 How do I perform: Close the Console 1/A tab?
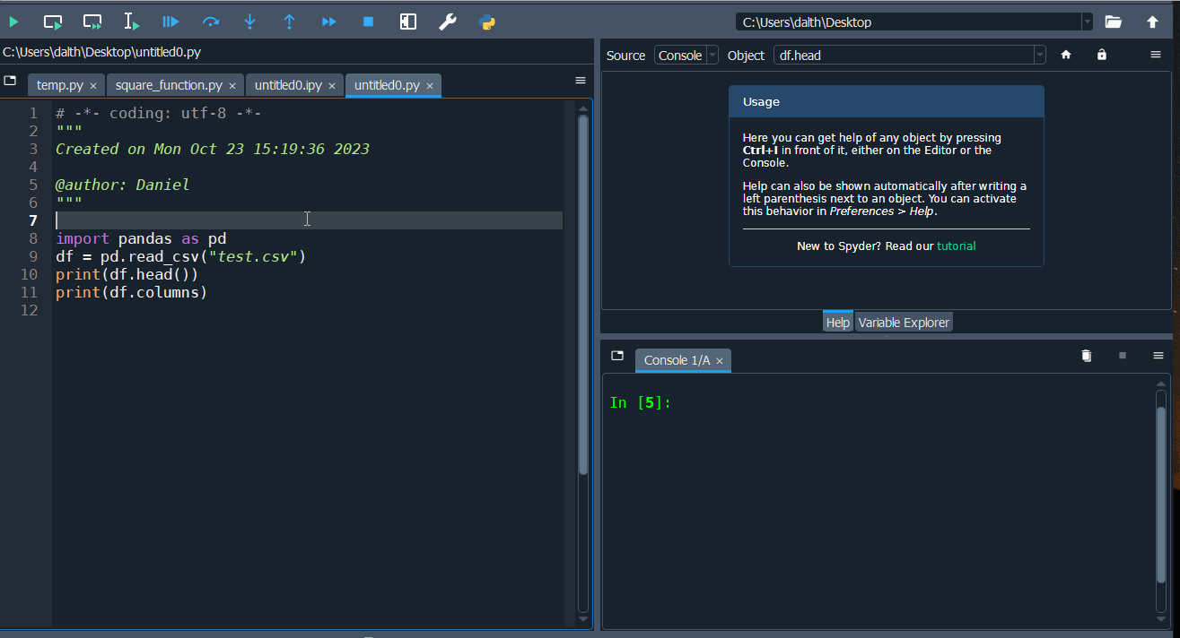pos(720,361)
